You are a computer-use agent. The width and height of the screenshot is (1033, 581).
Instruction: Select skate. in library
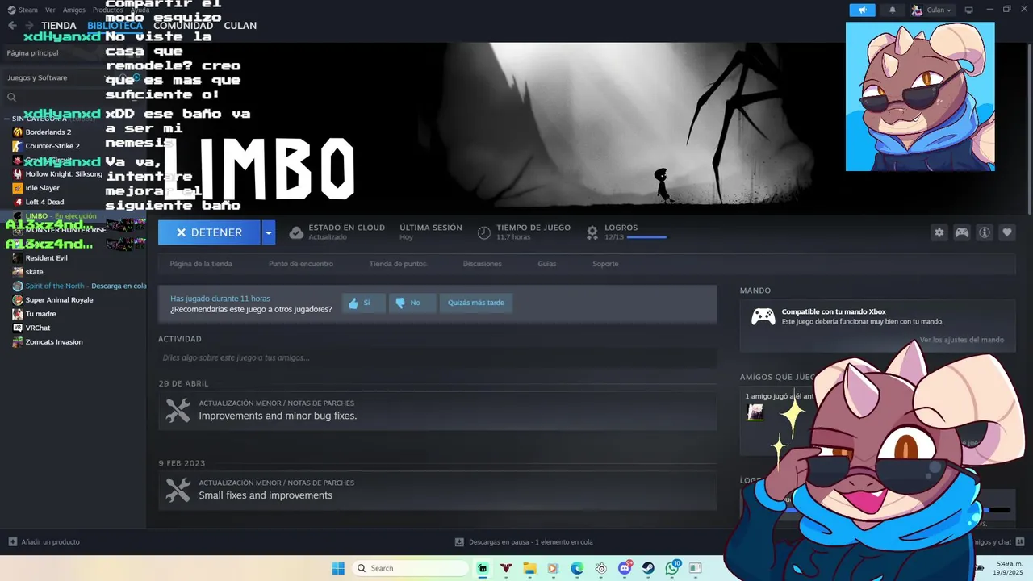(x=35, y=272)
